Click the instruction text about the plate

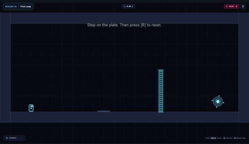124,25
